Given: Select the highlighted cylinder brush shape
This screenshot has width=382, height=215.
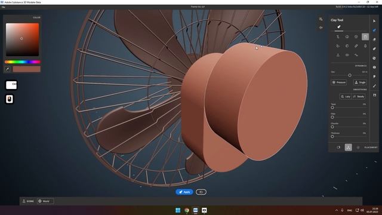Looking at the screenshot, I should coord(365,37).
